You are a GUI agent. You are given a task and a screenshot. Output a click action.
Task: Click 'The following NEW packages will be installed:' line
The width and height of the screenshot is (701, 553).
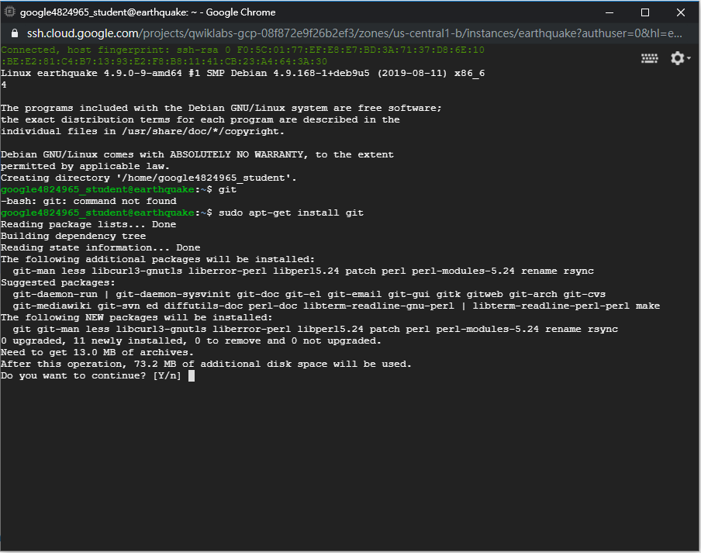point(136,317)
